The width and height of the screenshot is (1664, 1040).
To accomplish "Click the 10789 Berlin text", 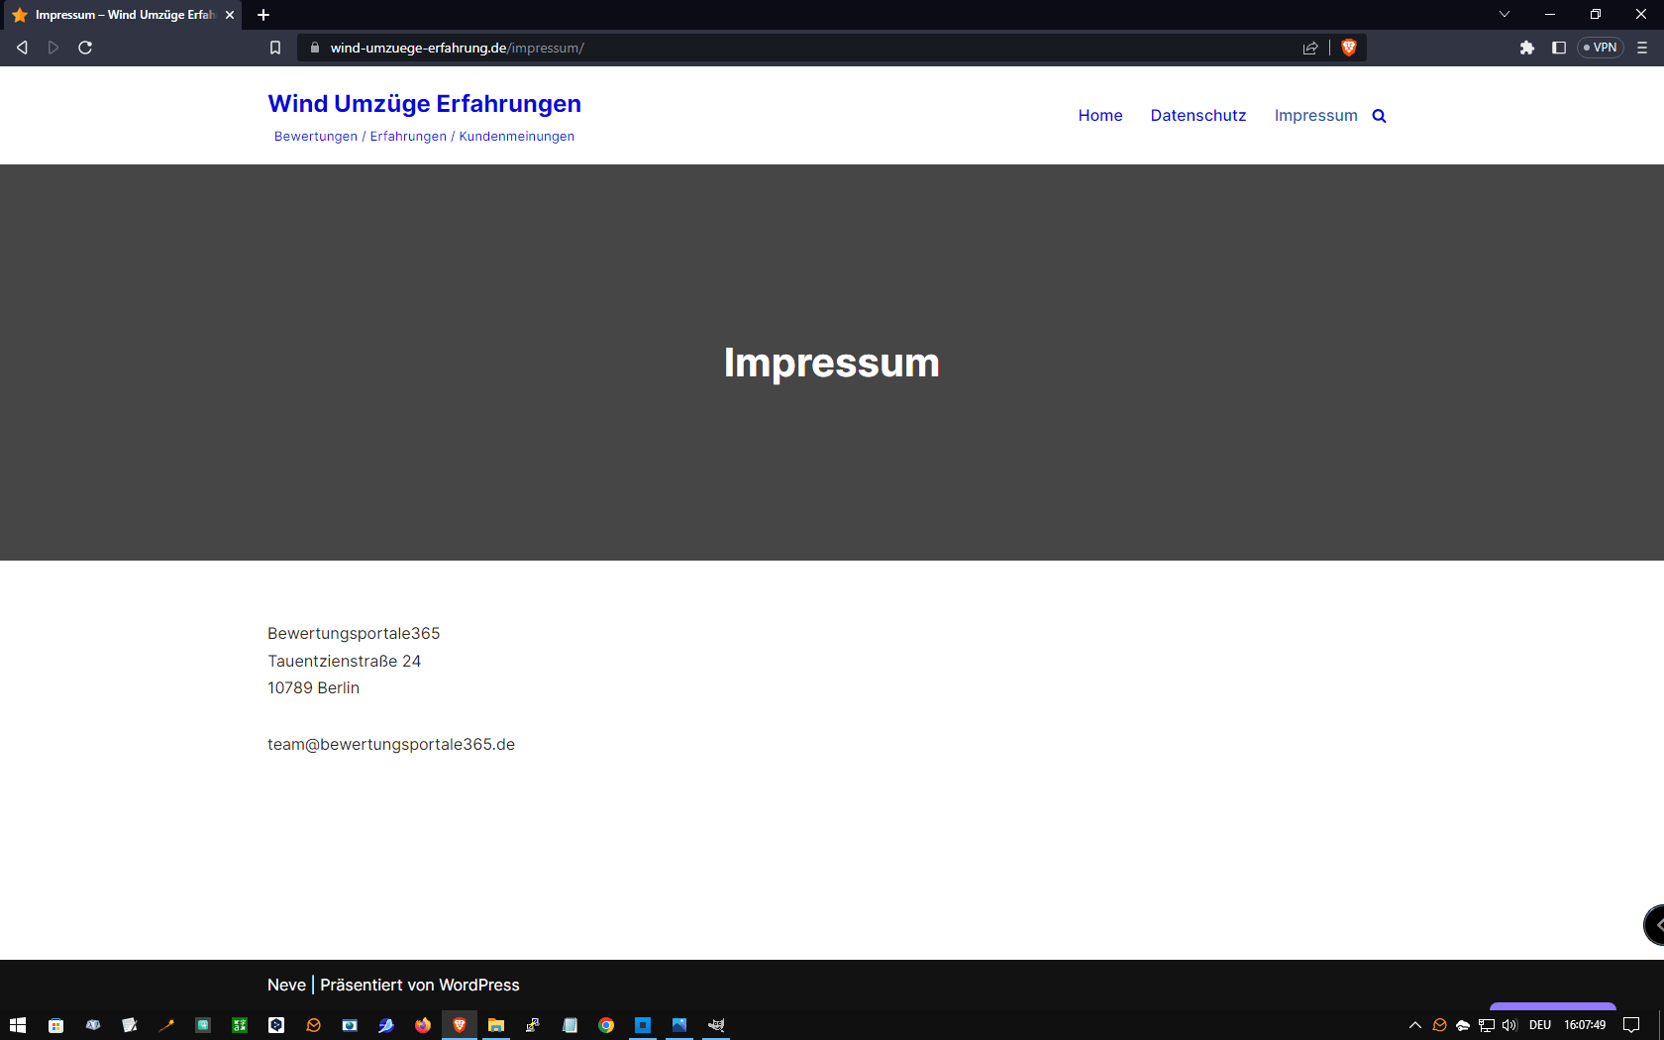I will [313, 687].
